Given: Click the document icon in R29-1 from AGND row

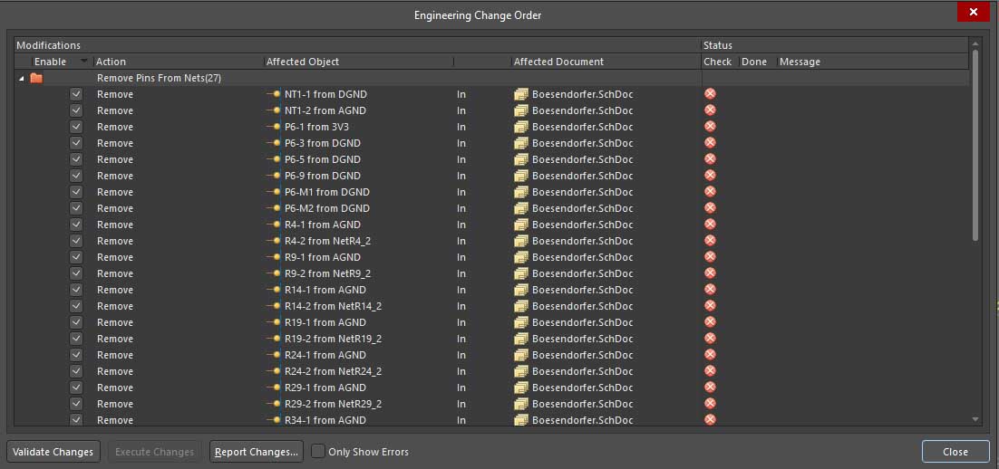Looking at the screenshot, I should pyautogui.click(x=520, y=388).
